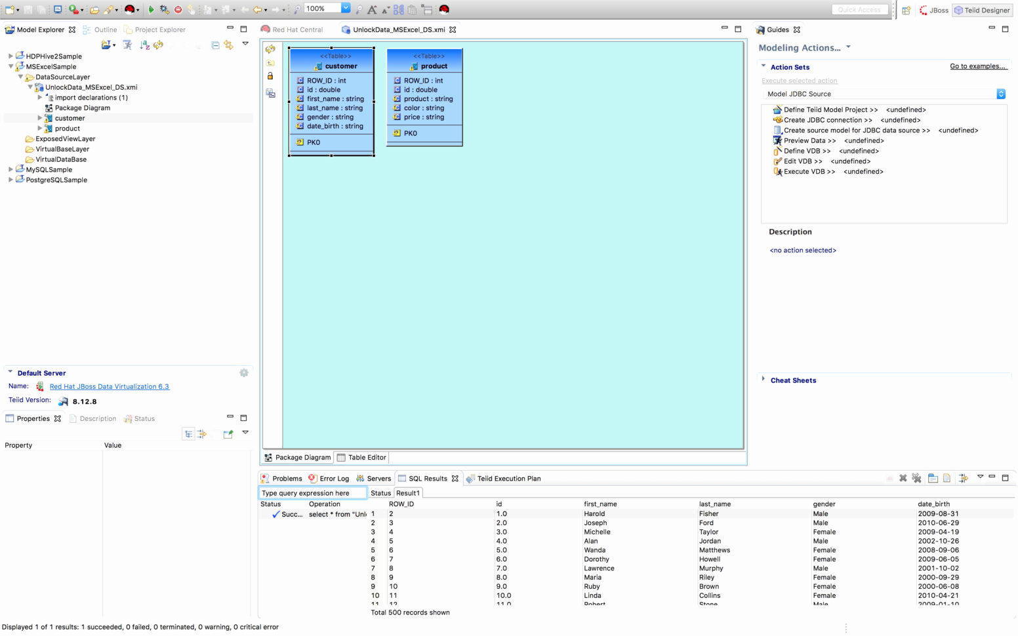Expand the PostgreSQLSample project node
The image size is (1018, 636).
point(10,180)
